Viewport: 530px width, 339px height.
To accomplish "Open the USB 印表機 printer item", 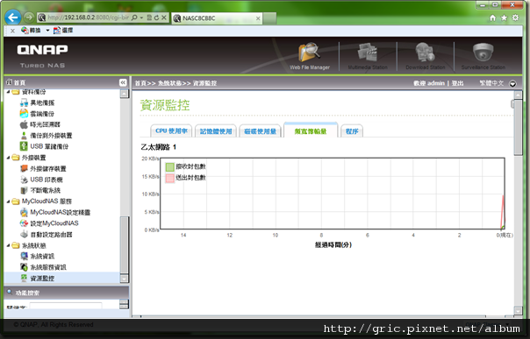I will point(41,180).
